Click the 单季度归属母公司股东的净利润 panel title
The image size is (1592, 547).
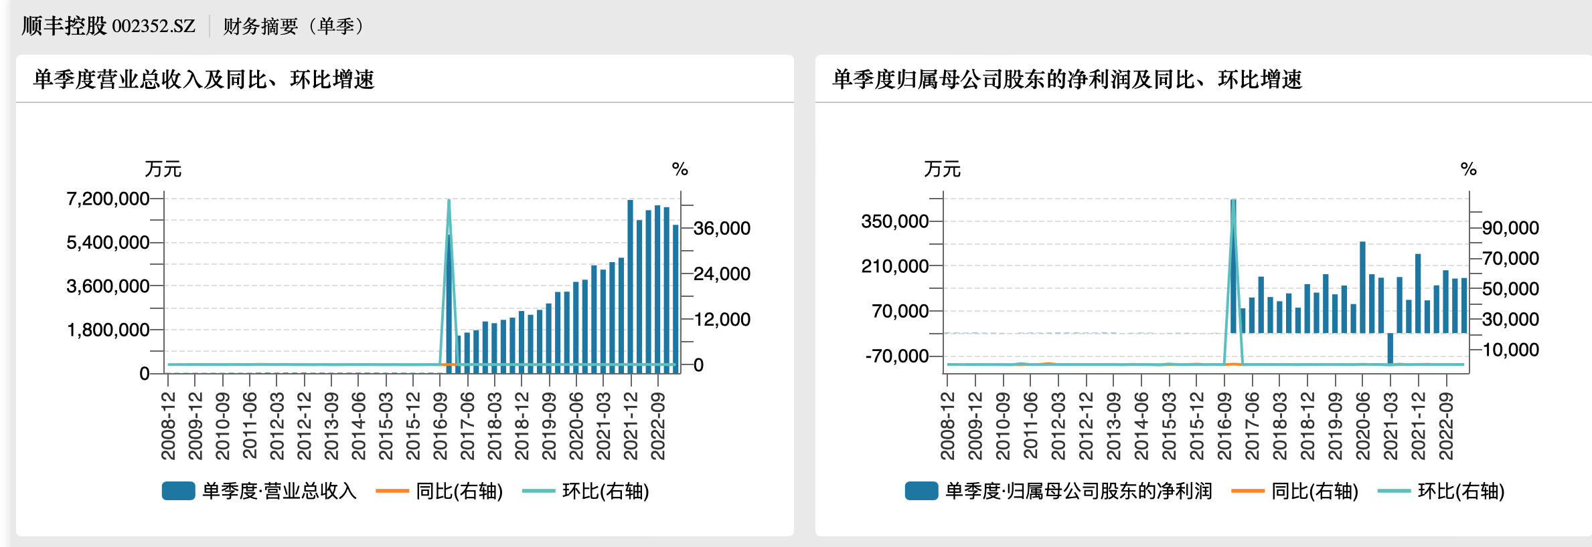[1066, 80]
